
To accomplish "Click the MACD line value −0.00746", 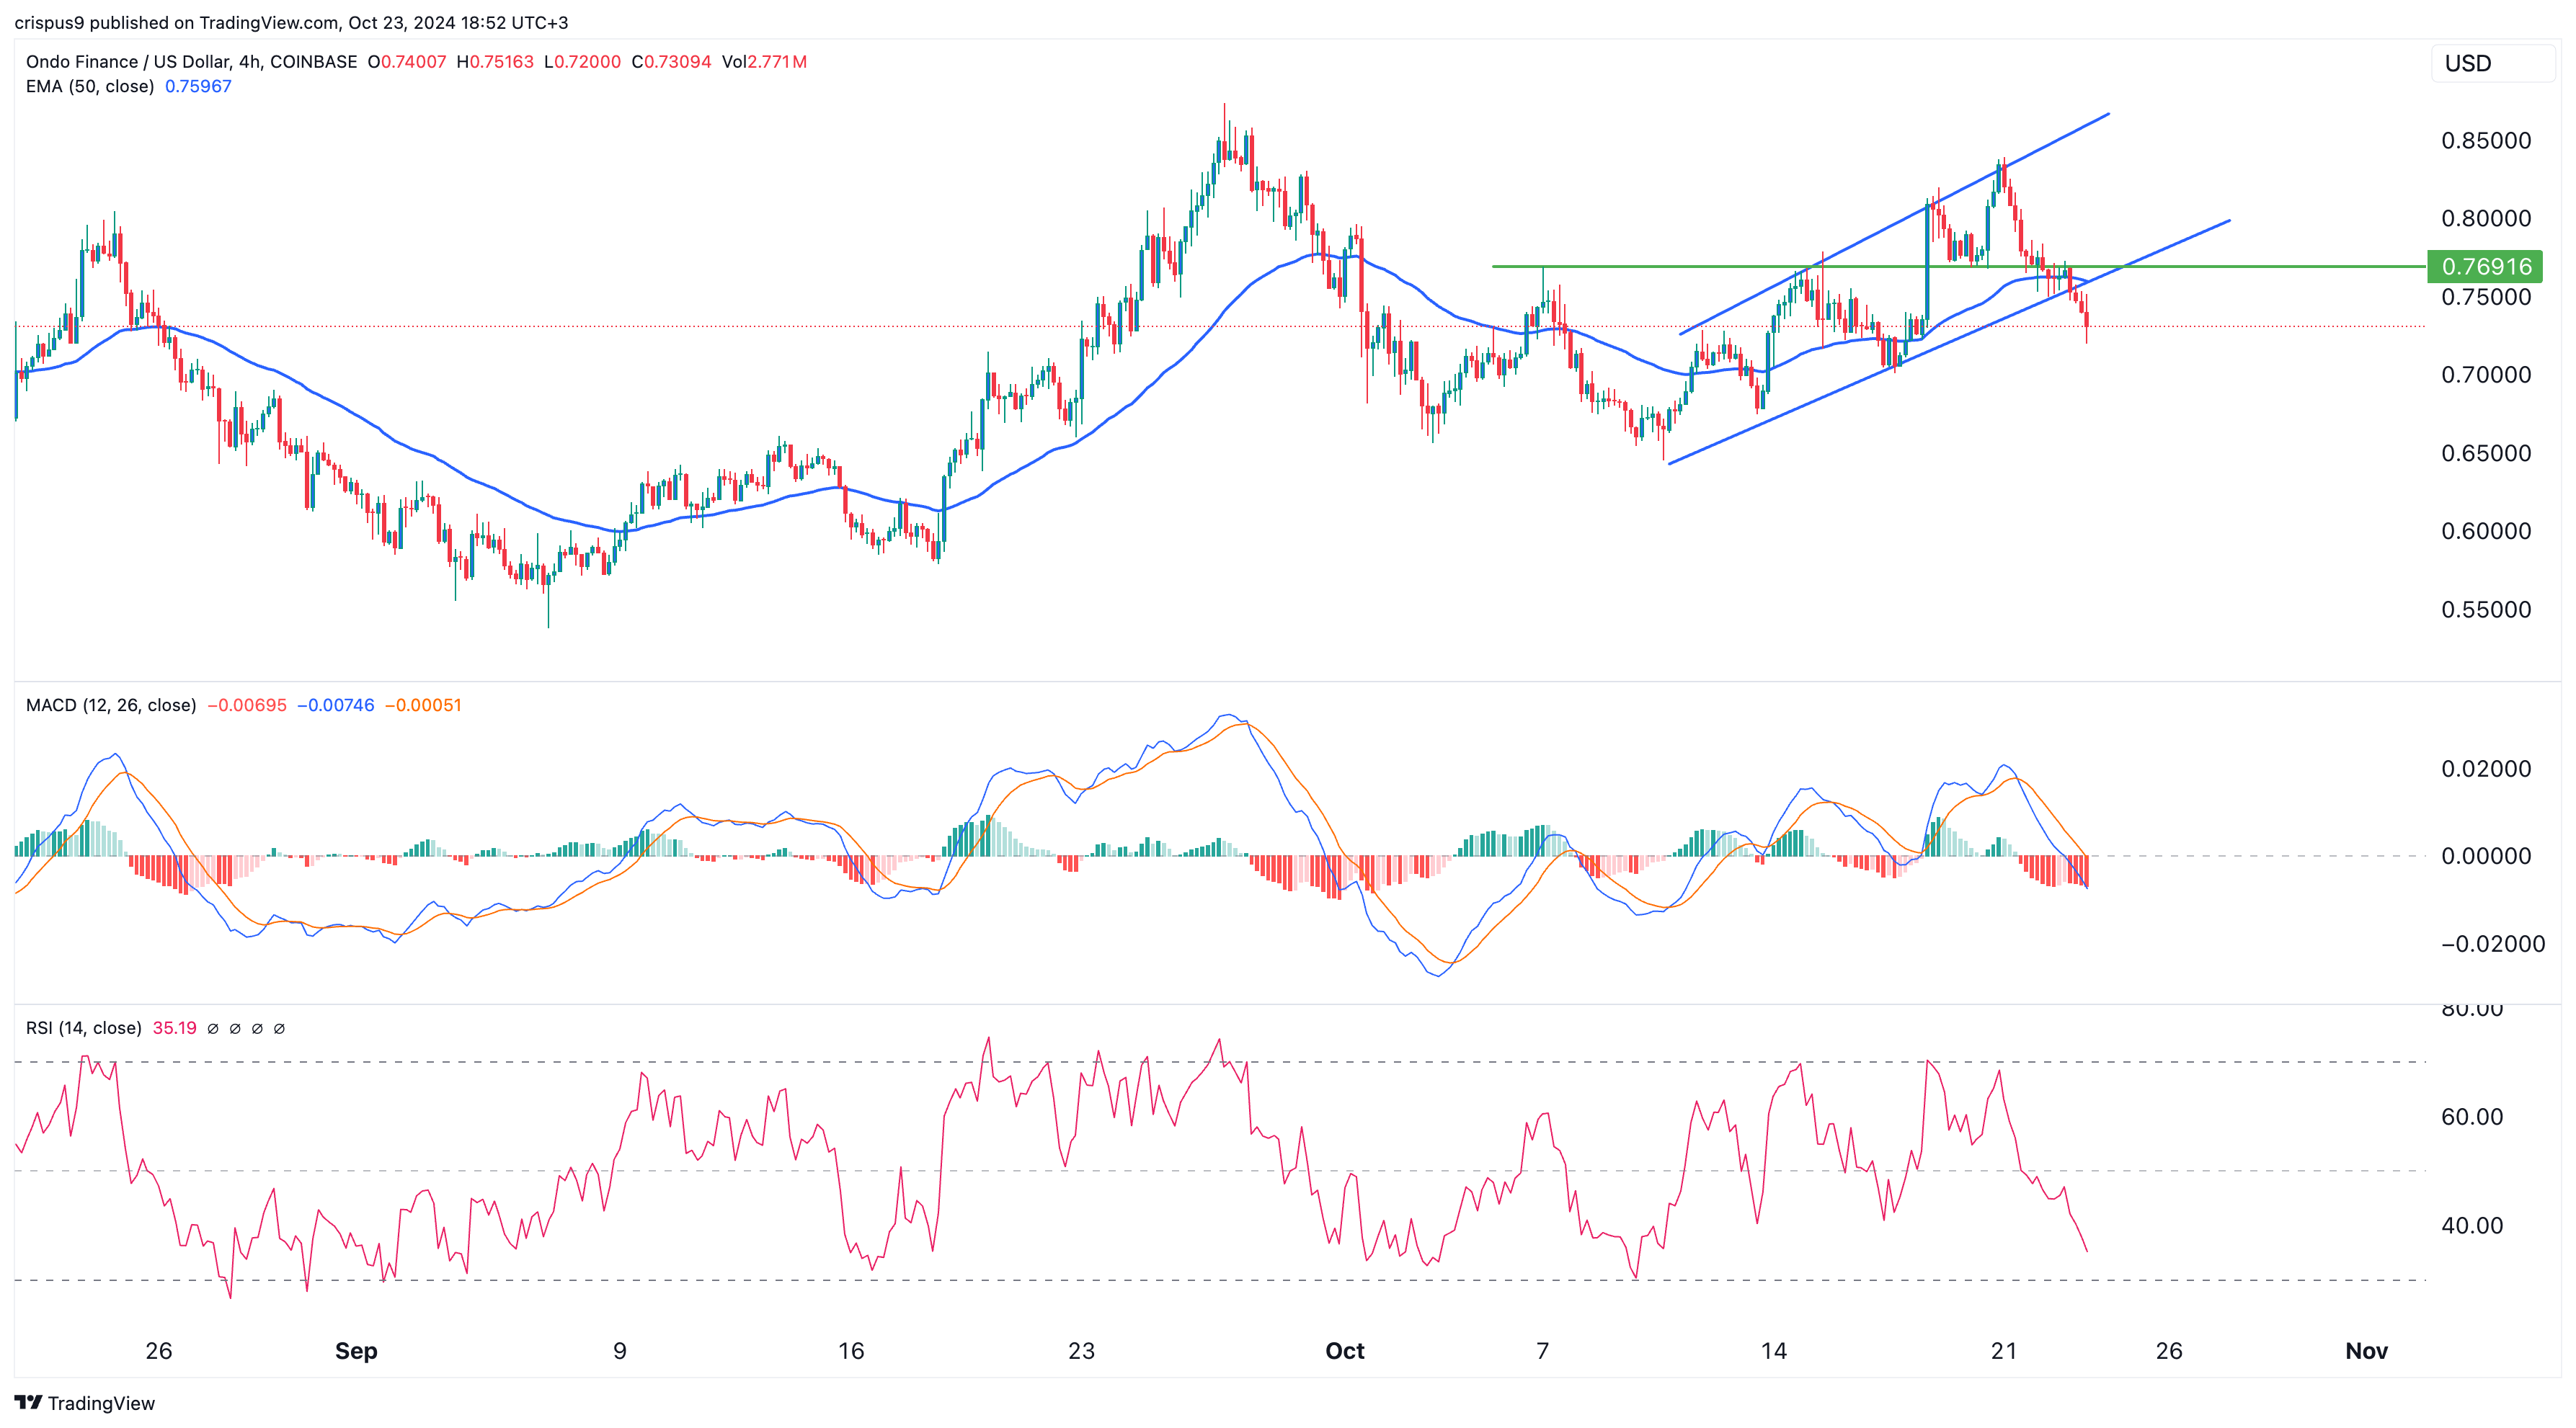I will pos(336,705).
